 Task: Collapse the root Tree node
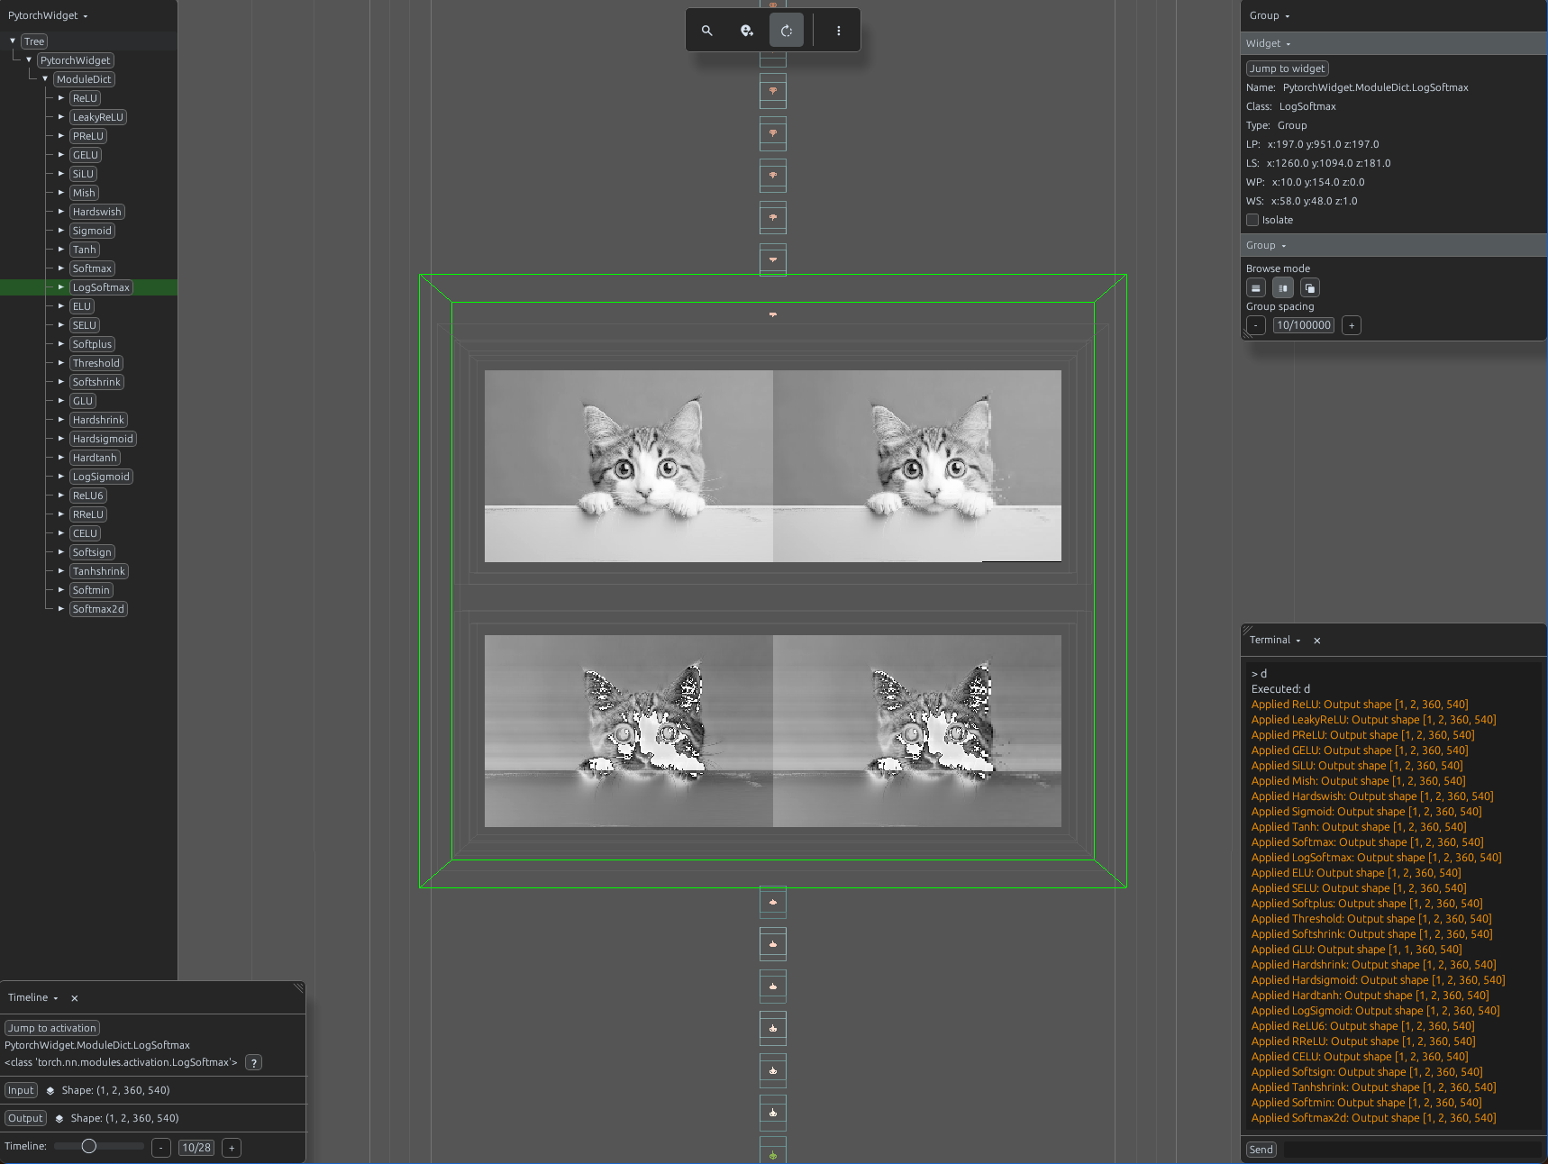click(13, 41)
